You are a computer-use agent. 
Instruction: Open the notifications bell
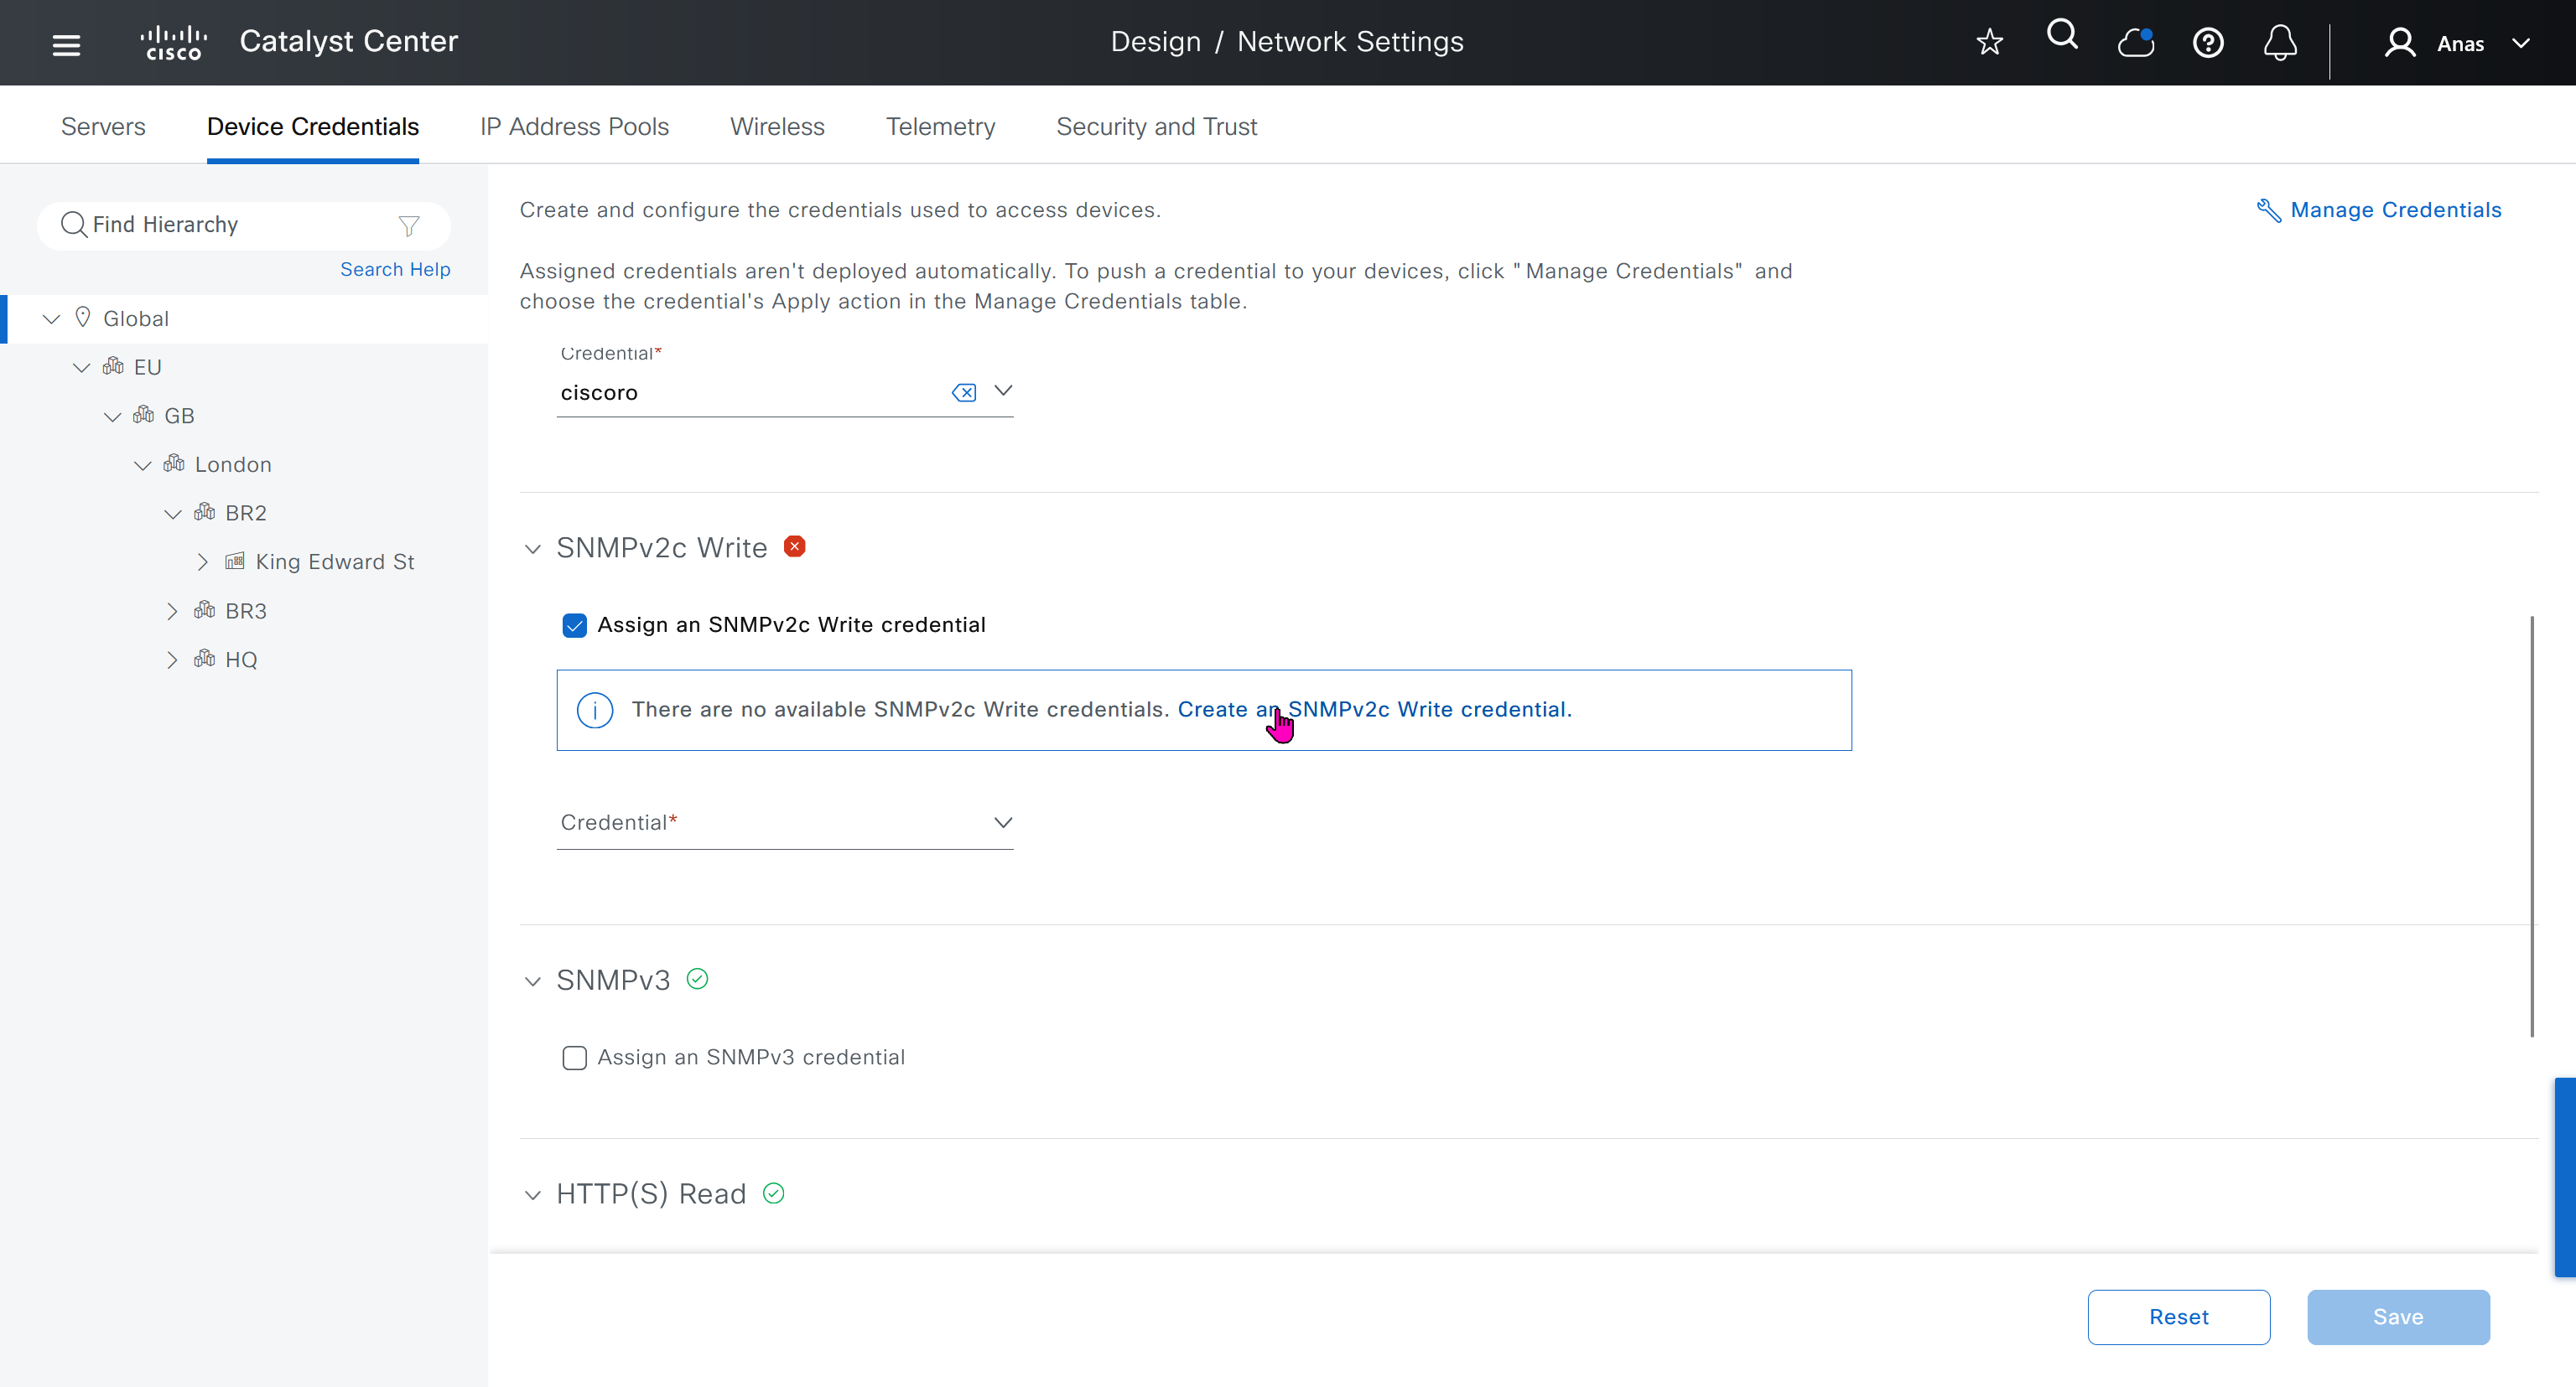tap(2280, 43)
